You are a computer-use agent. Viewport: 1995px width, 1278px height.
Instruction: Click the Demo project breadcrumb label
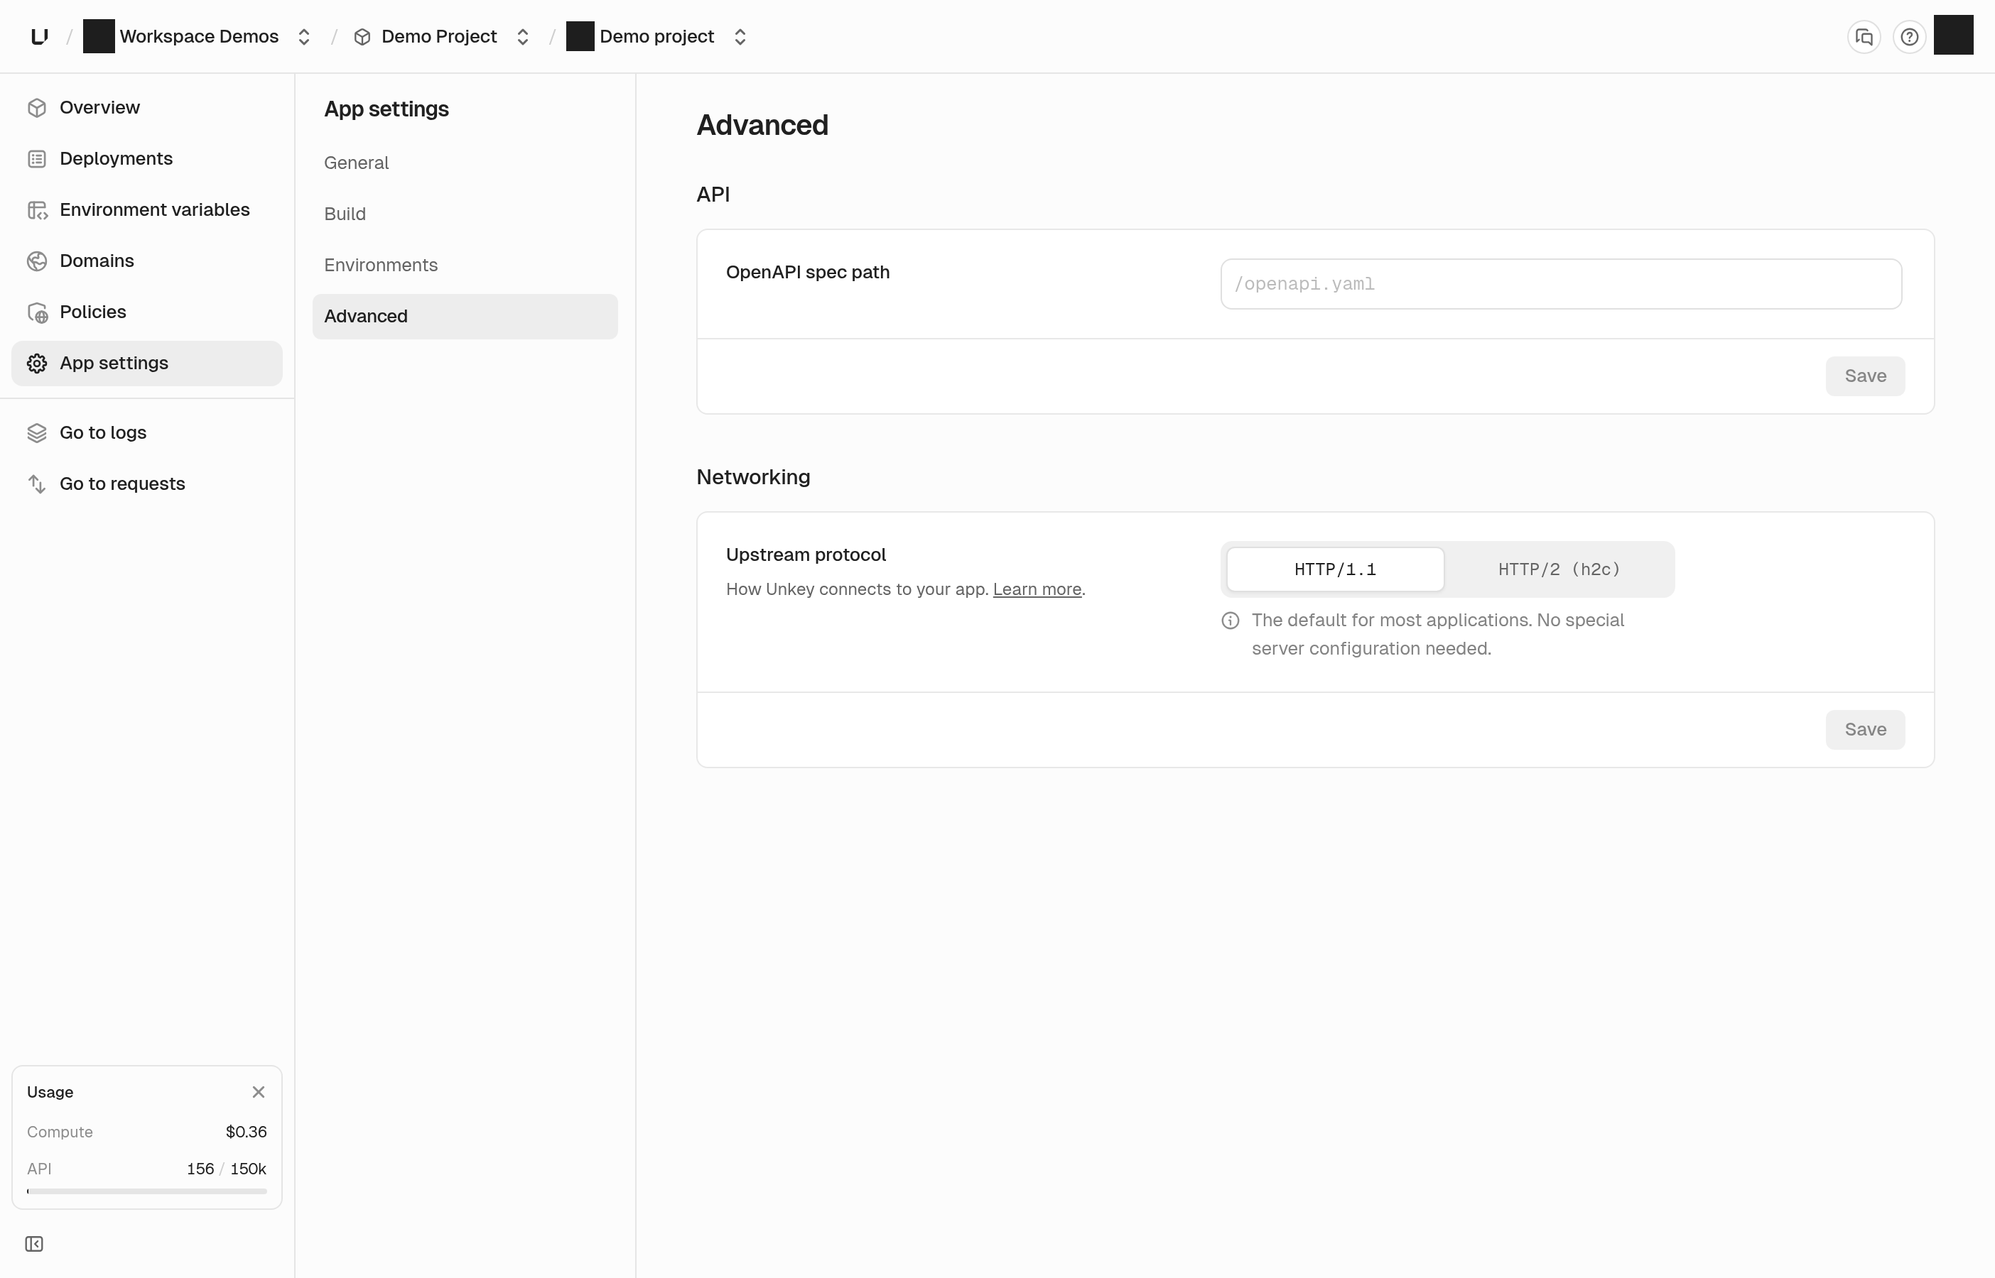656,36
